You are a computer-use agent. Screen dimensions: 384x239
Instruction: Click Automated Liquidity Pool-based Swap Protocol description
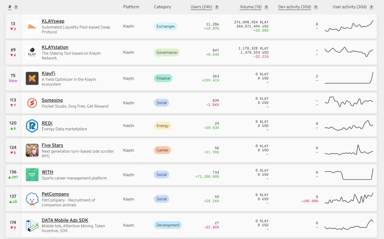76,30
